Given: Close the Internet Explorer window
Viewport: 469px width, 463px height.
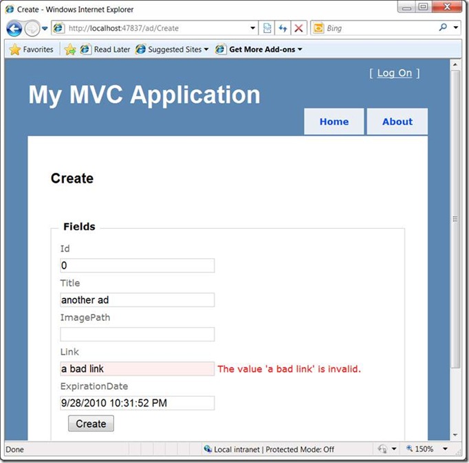Looking at the screenshot, I should pos(447,7).
